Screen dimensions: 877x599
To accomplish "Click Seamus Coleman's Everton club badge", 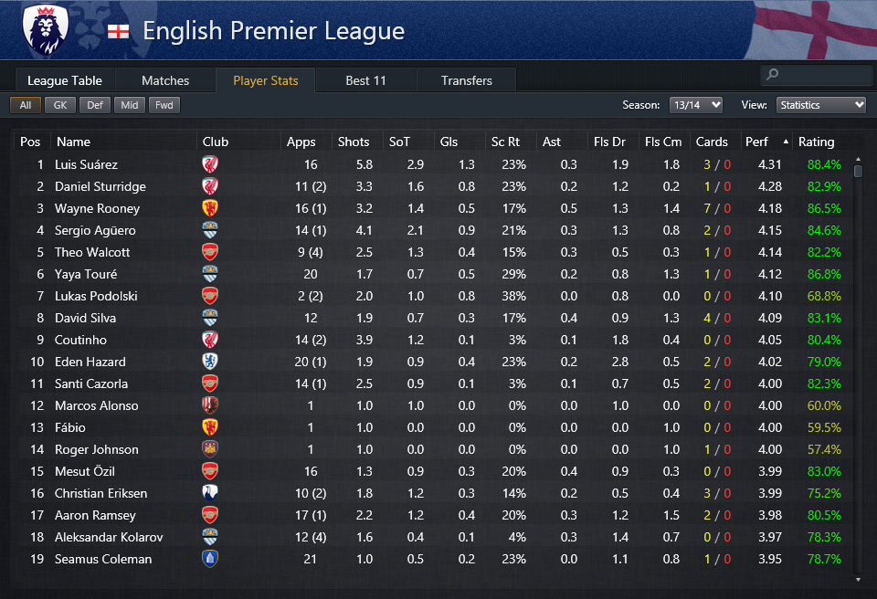I will (210, 559).
